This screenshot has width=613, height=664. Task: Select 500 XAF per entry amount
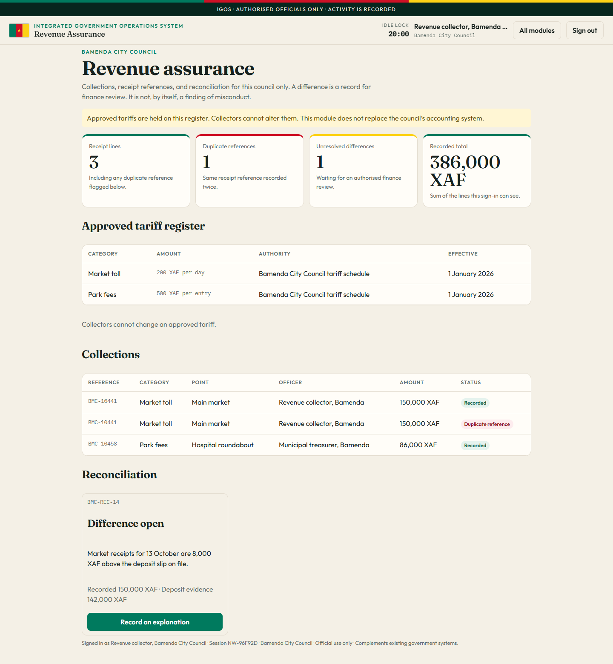(x=183, y=293)
